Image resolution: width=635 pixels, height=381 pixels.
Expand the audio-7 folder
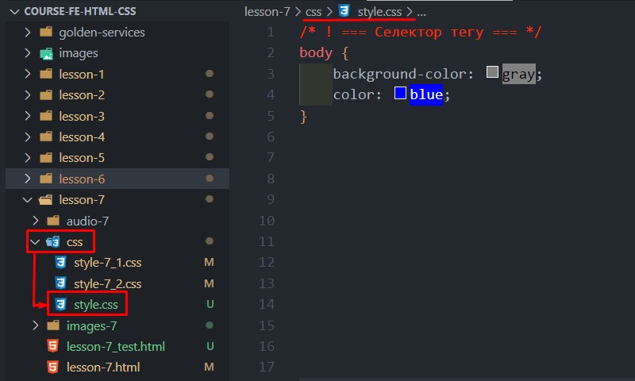point(36,220)
